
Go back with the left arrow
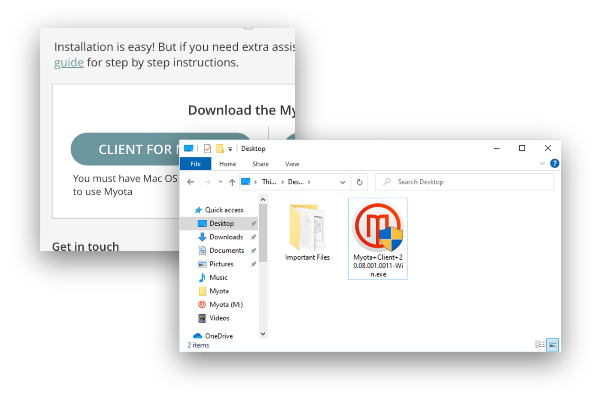pos(190,182)
